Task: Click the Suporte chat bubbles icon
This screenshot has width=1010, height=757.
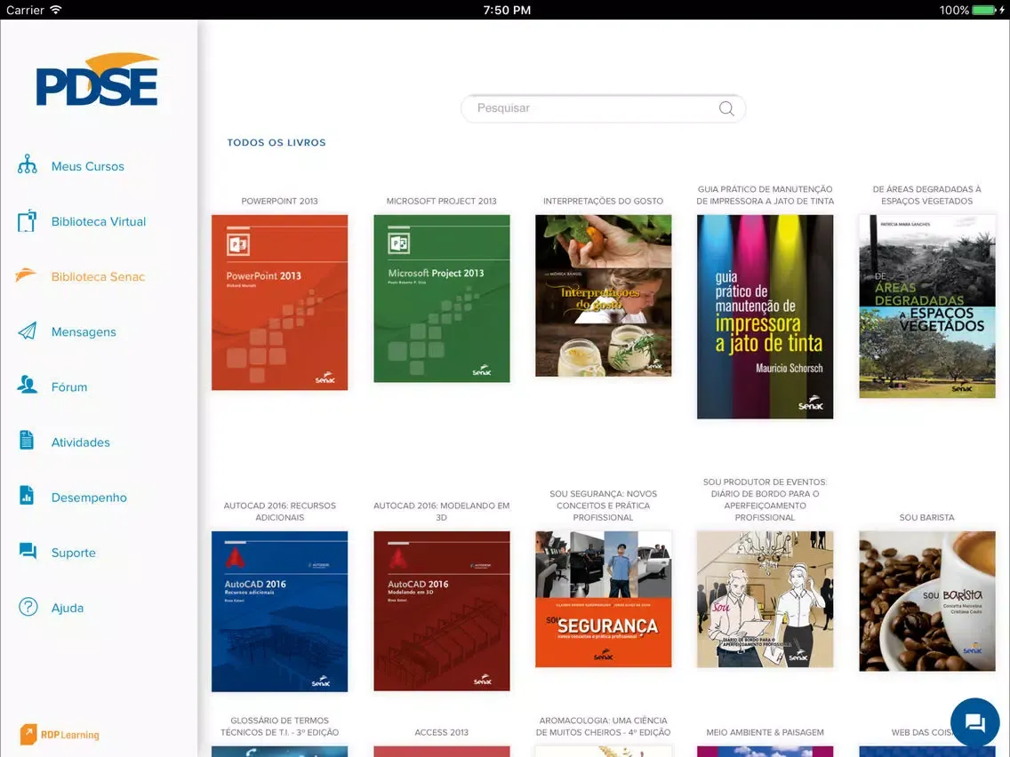Action: coord(28,551)
